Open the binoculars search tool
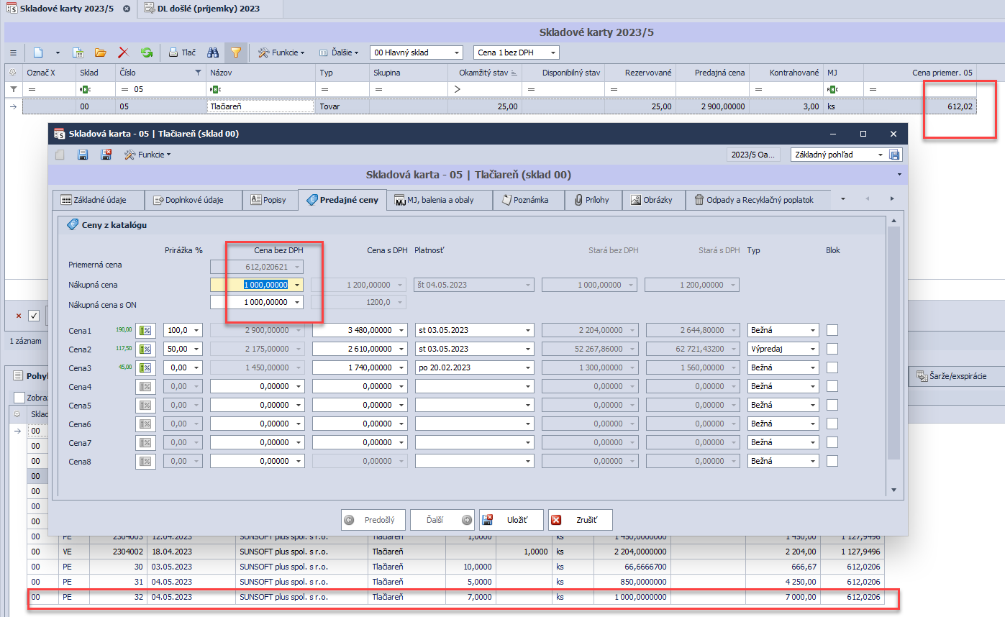Viewport: 1005px width, 617px height. [x=213, y=52]
